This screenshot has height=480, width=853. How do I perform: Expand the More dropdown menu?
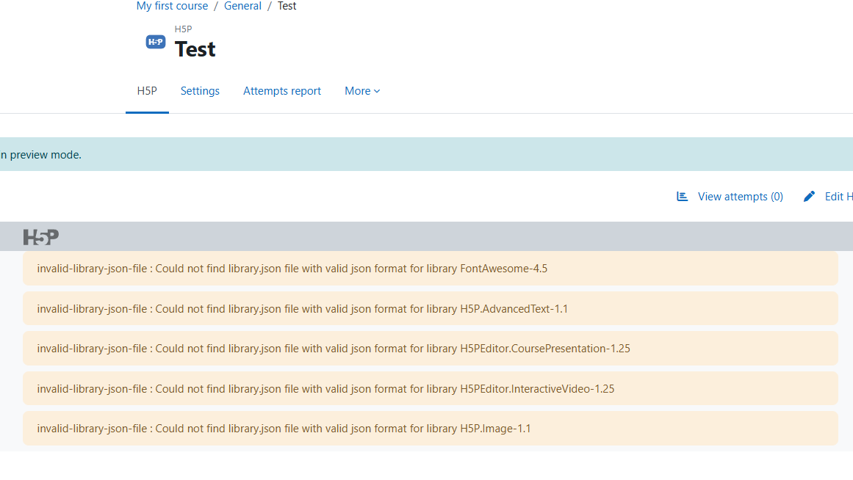coord(362,91)
